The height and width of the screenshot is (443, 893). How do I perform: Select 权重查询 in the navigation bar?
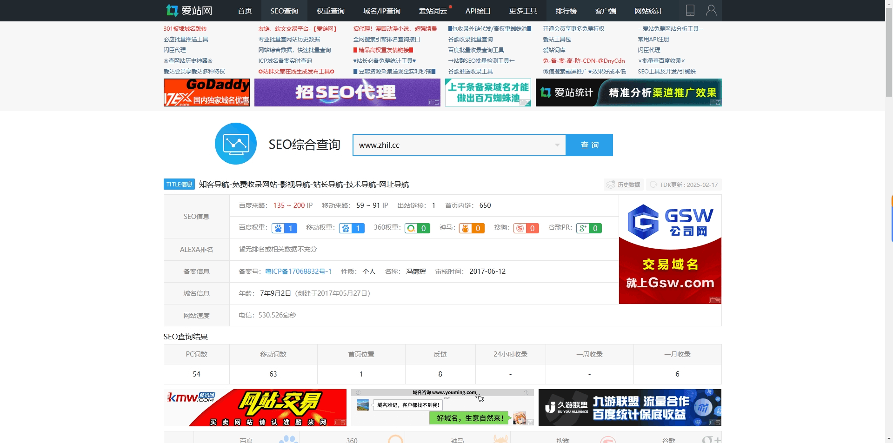(330, 10)
